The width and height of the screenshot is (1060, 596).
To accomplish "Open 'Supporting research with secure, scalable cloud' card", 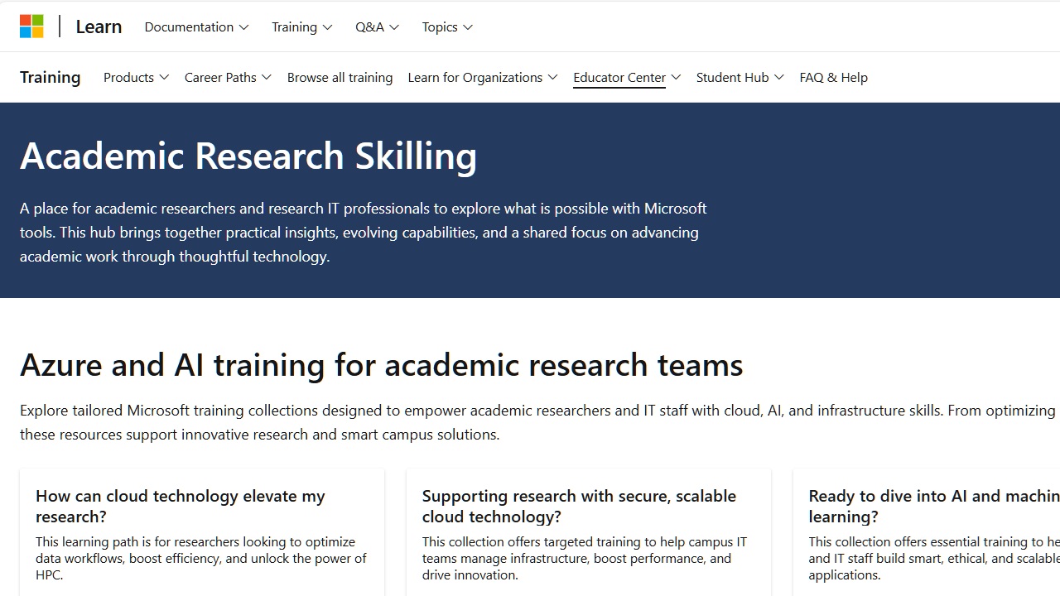I will [x=579, y=506].
